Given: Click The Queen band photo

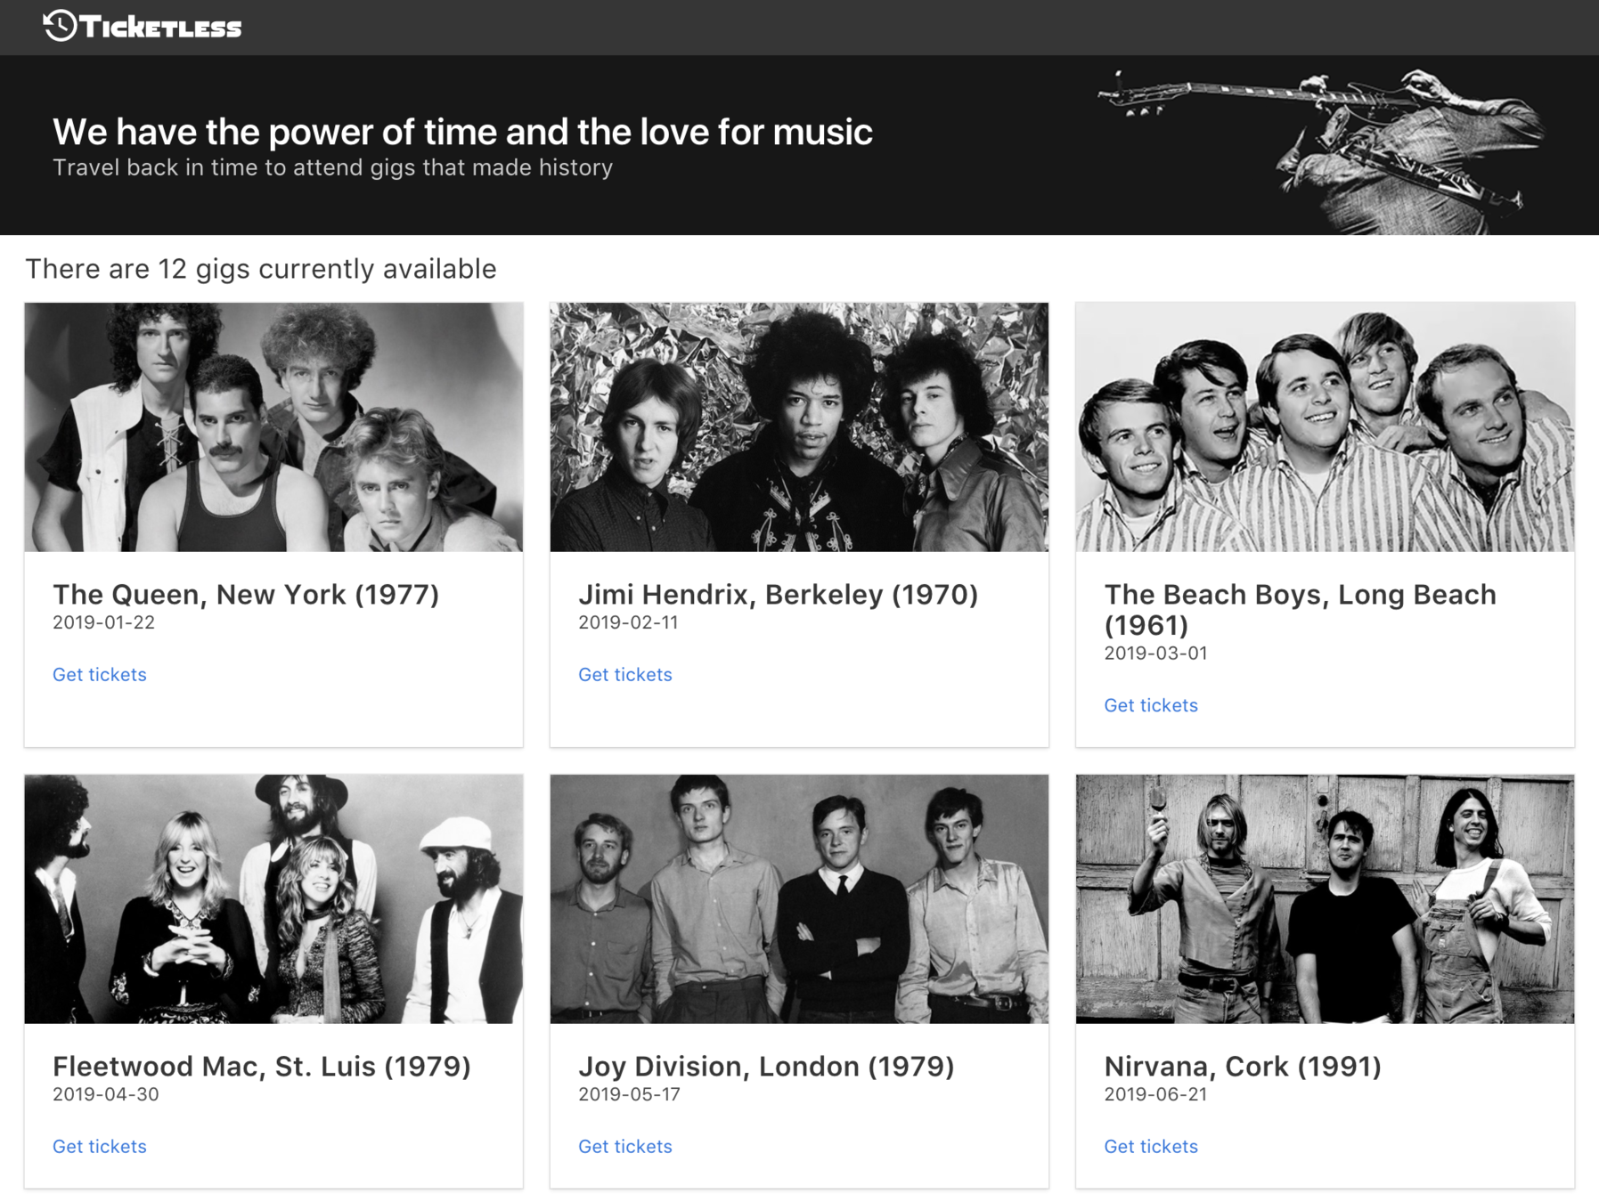Looking at the screenshot, I should click(273, 426).
